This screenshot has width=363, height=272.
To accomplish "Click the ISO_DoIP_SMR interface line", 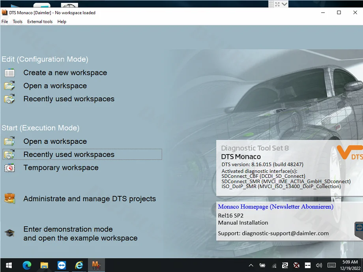I will click(281, 186).
